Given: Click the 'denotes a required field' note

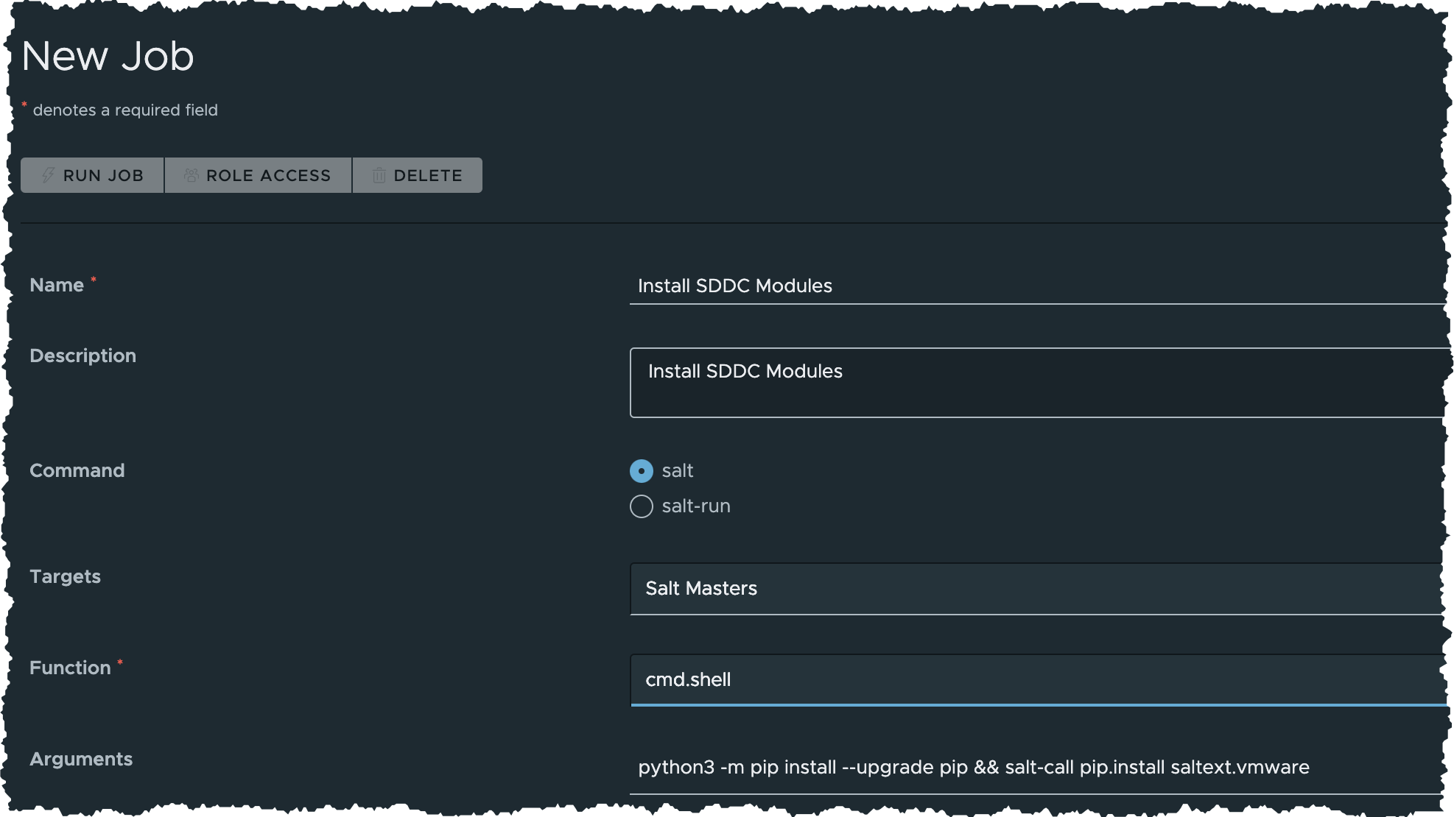Looking at the screenshot, I should click(125, 110).
